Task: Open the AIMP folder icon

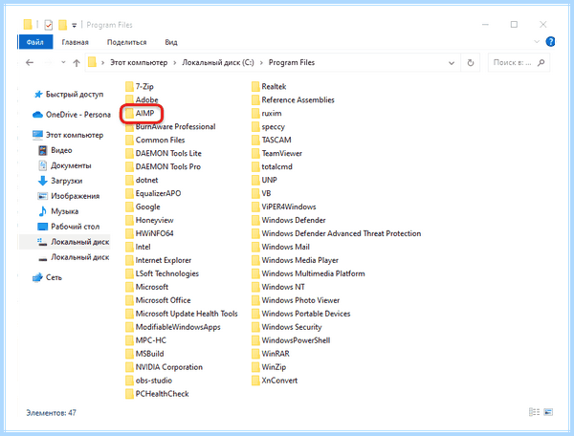Action: pyautogui.click(x=129, y=114)
